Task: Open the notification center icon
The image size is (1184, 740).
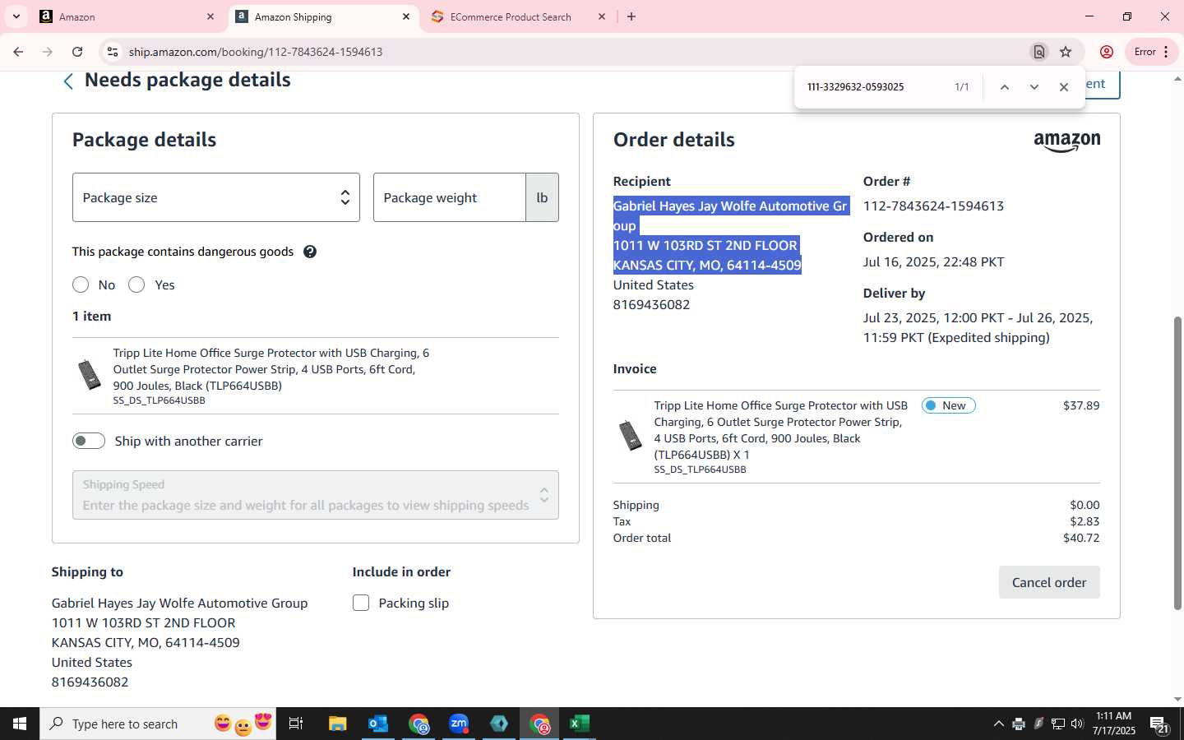Action: pos(1160,724)
